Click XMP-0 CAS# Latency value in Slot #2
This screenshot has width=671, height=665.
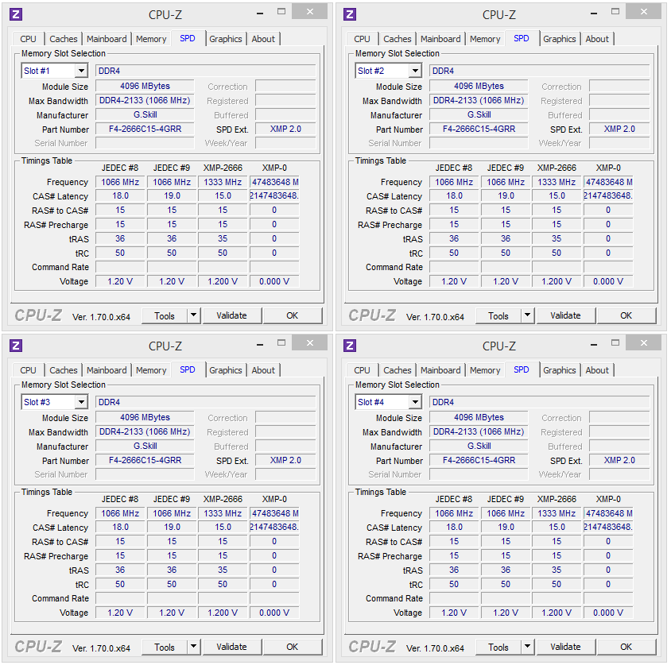point(608,196)
